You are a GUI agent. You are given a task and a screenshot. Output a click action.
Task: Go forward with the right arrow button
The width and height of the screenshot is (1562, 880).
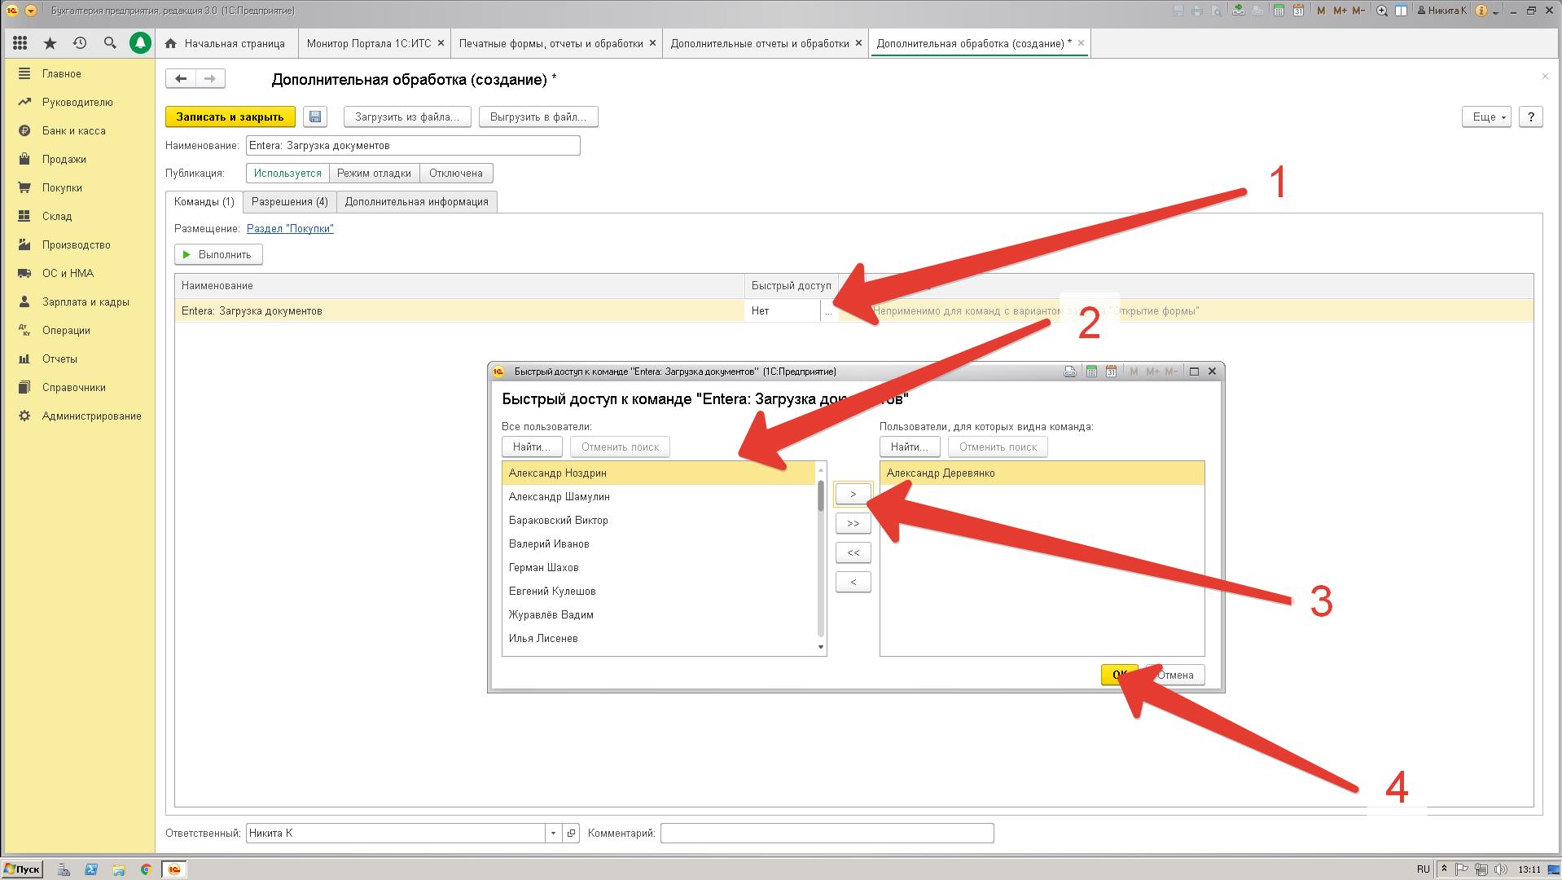210,78
